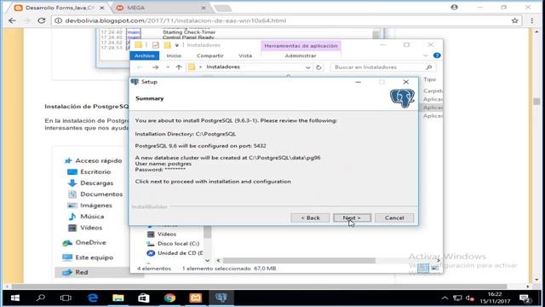
Task: Click Explorer's horizontal scrollbar
Action: click(x=299, y=260)
